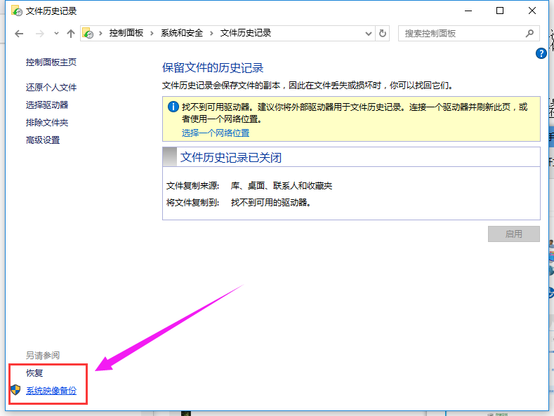Click the 选择一个网络位置 link
554x416 pixels.
click(x=216, y=133)
